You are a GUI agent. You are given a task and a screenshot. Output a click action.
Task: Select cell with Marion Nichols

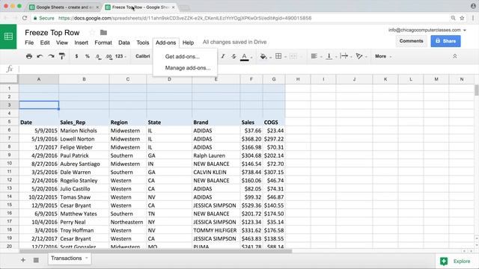pos(84,131)
